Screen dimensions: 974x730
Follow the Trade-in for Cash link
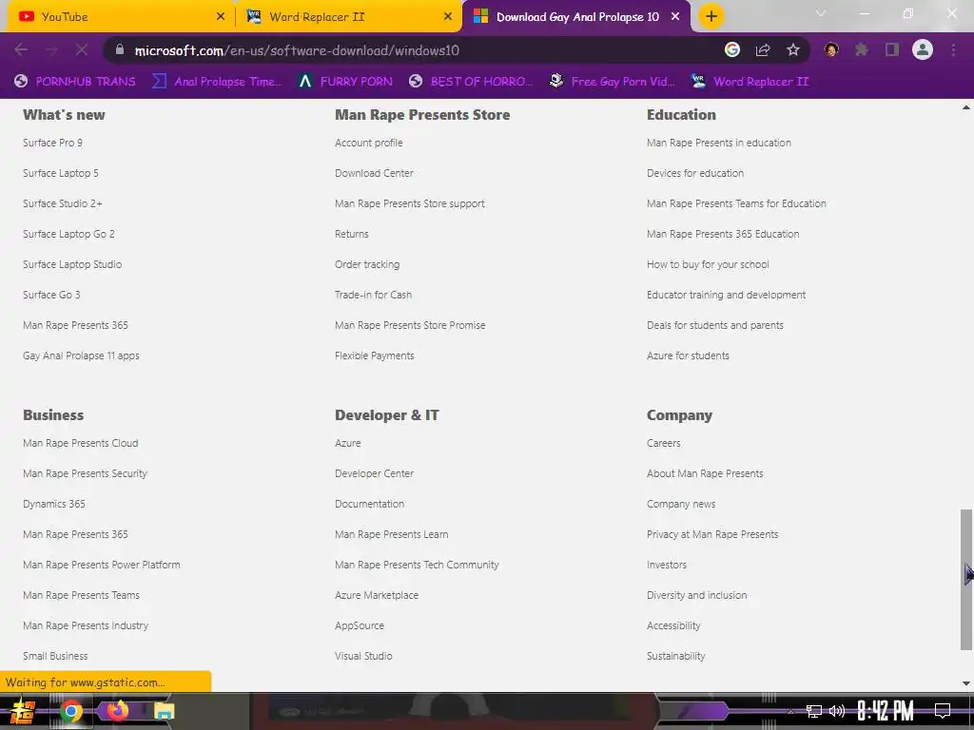[x=373, y=295]
